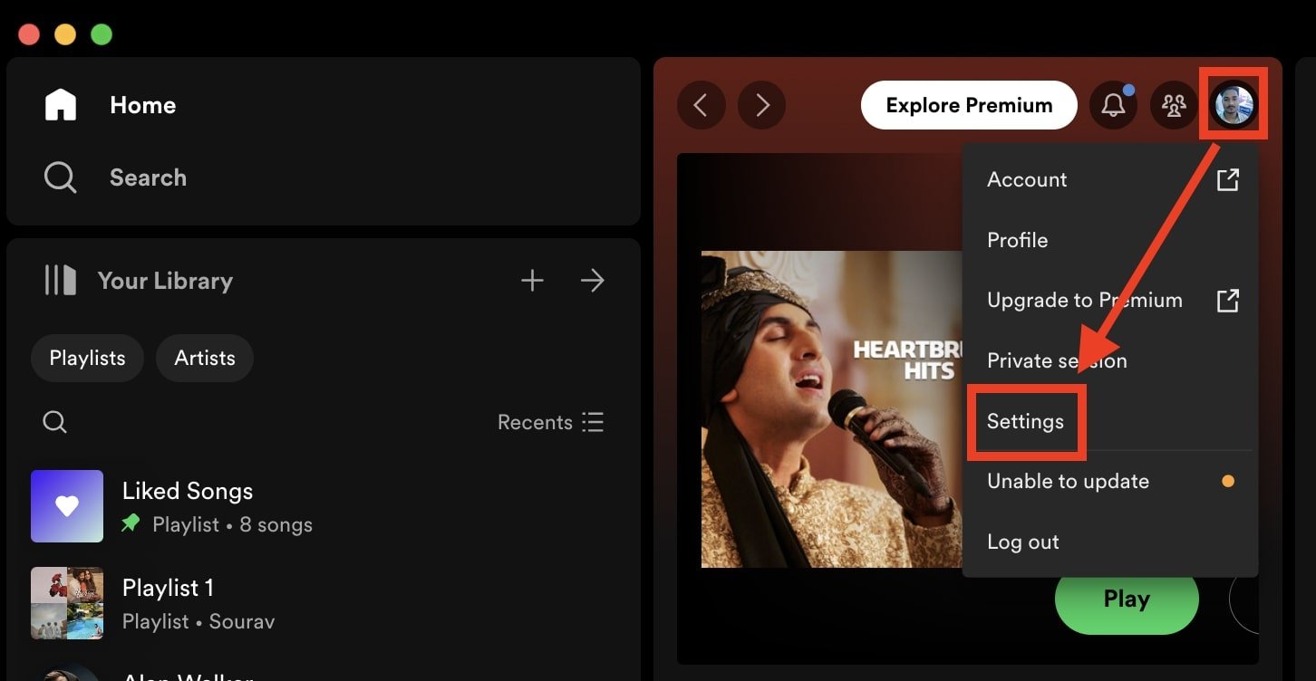Image resolution: width=1316 pixels, height=681 pixels.
Task: Click the Unable to update menu entry
Action: [1110, 482]
